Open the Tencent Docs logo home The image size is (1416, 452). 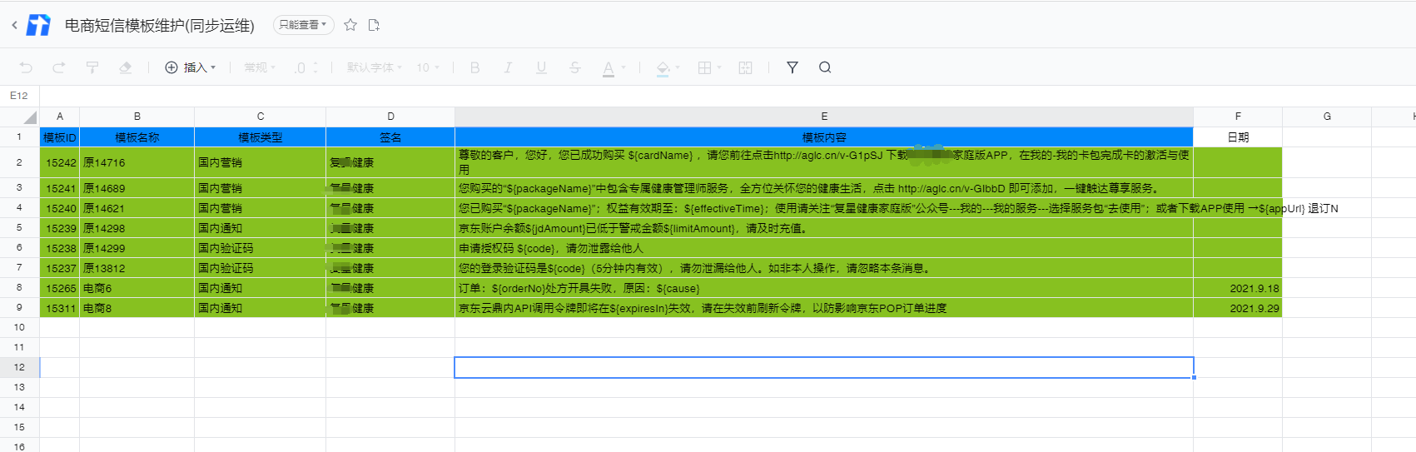pyautogui.click(x=38, y=25)
